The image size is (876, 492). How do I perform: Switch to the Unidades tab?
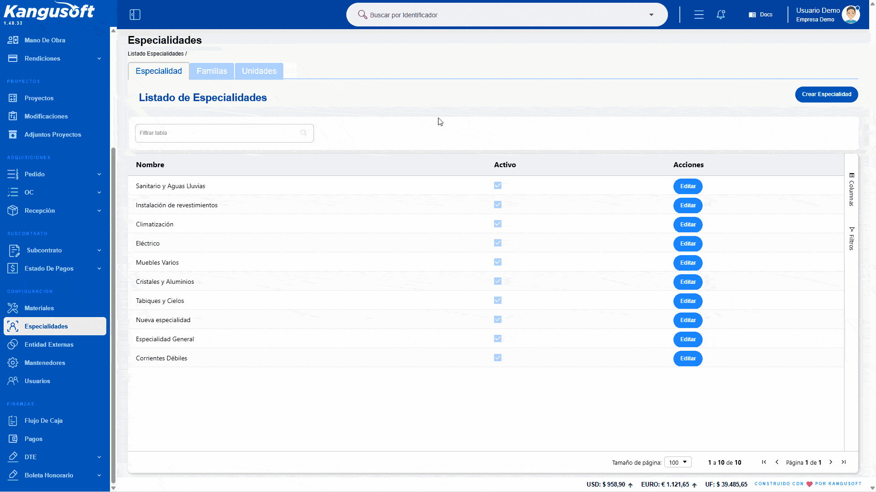coord(259,71)
